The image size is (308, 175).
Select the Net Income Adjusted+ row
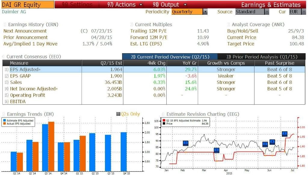click(x=154, y=89)
